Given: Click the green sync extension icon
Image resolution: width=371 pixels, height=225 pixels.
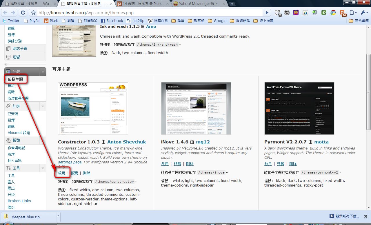Looking at the screenshot, I should coord(324,13).
